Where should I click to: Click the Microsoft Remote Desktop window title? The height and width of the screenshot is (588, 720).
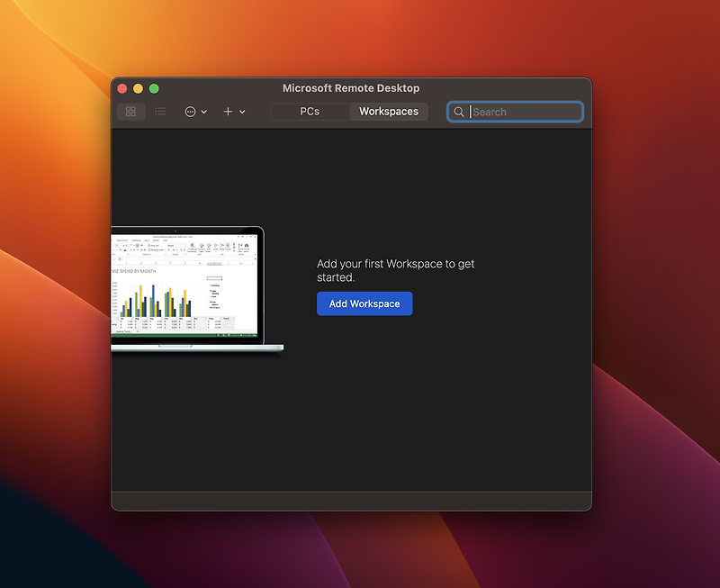[351, 88]
